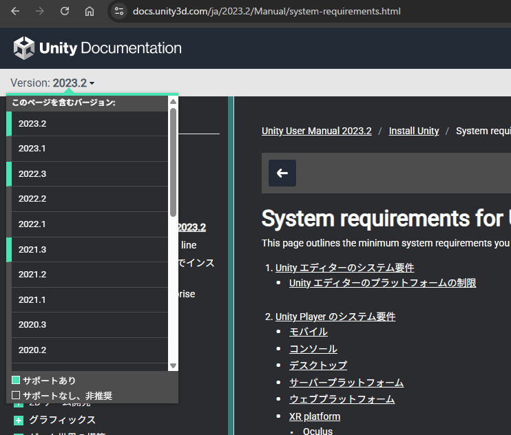Click the browser reload icon
Image resolution: width=511 pixels, height=435 pixels.
pyautogui.click(x=65, y=12)
